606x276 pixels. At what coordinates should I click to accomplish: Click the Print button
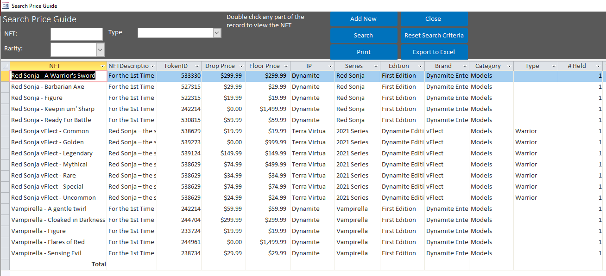tap(364, 52)
